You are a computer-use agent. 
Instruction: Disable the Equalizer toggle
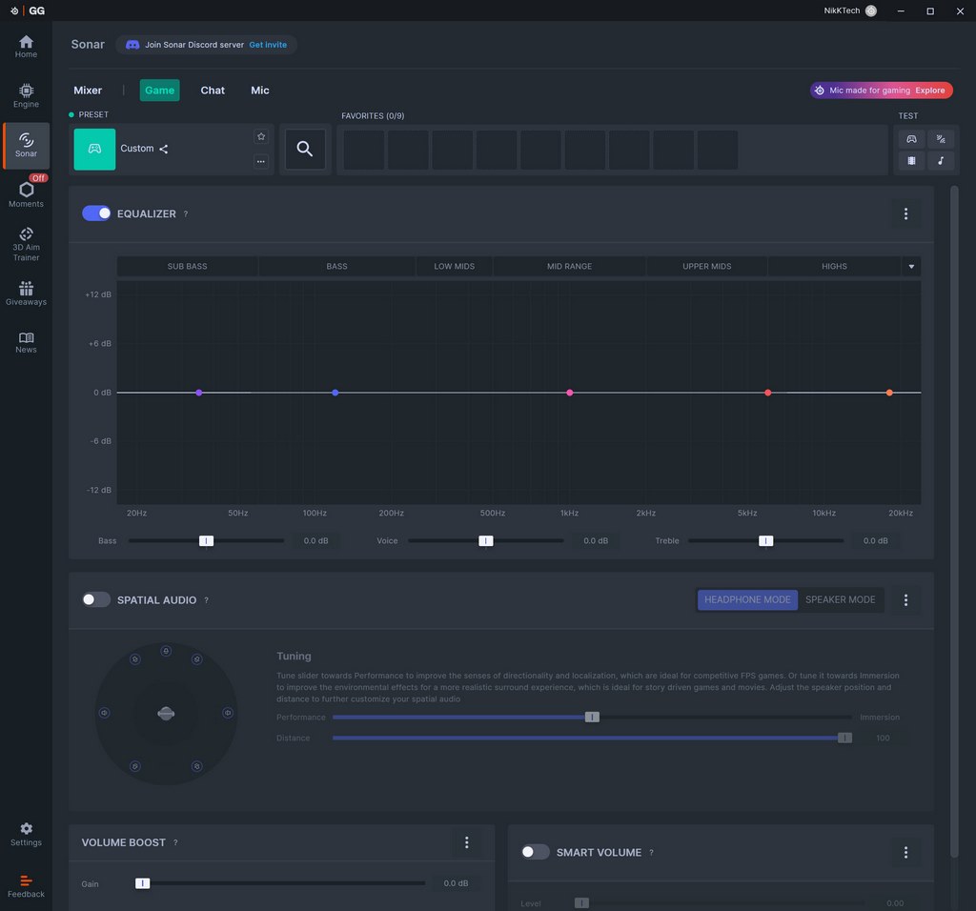(96, 213)
